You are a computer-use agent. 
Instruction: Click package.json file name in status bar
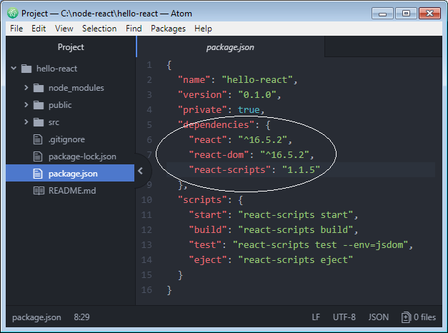[36, 317]
